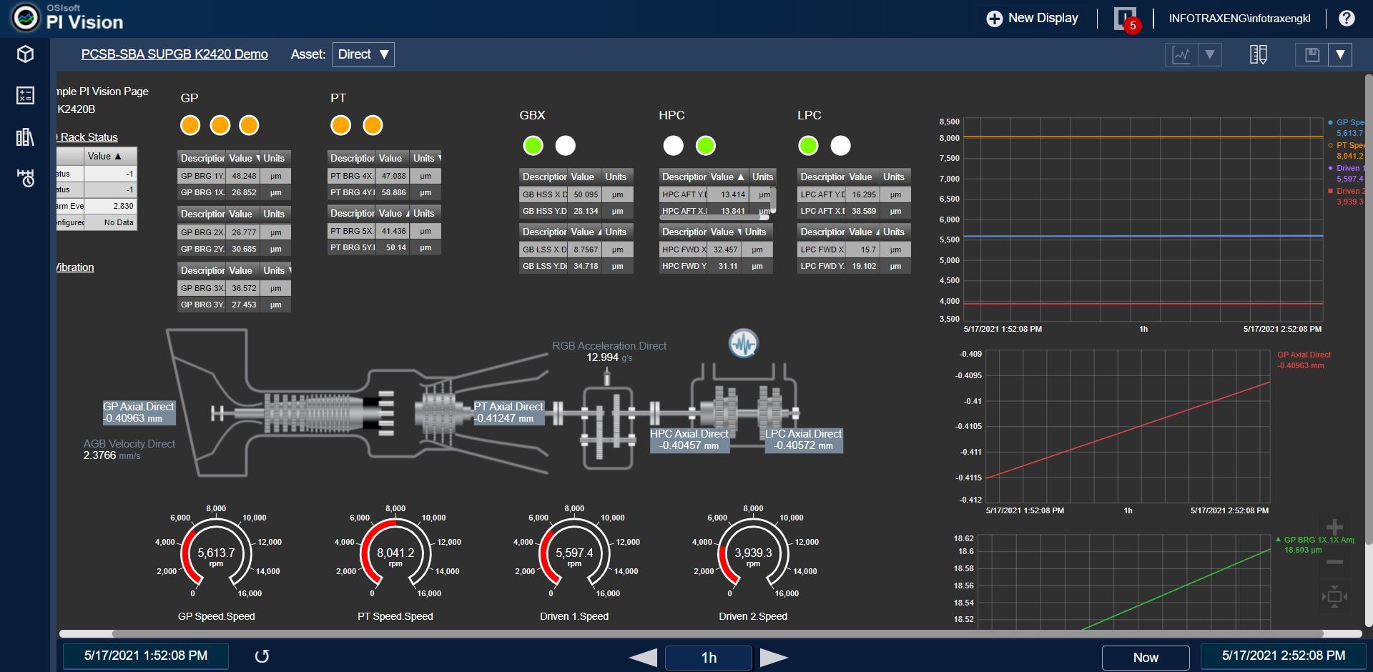Sort Value column above HPC AFT Y row
The image size is (1373, 672).
(x=727, y=177)
